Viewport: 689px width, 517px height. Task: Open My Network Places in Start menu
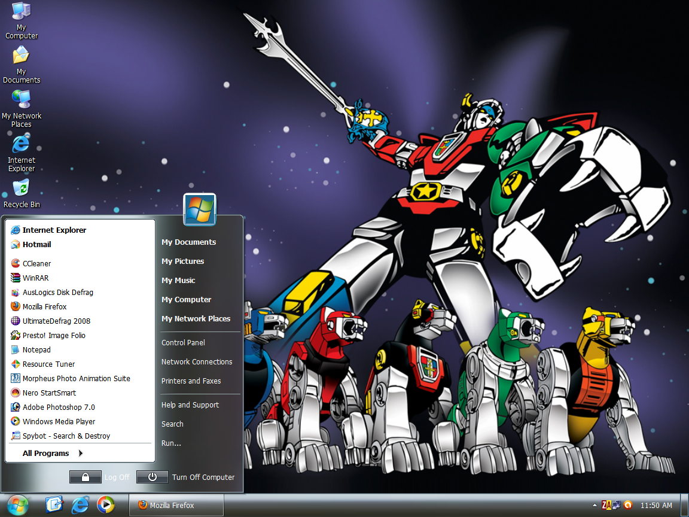pyautogui.click(x=196, y=319)
